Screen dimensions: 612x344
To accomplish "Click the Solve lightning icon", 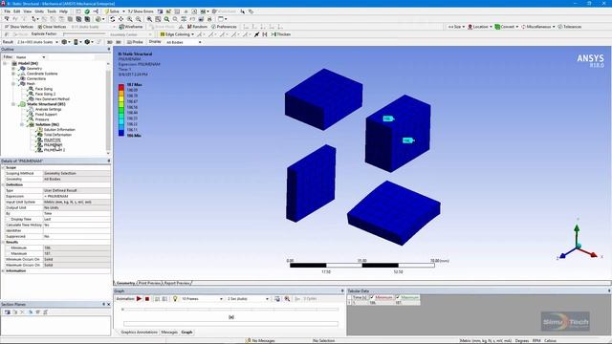I will 106,11.
